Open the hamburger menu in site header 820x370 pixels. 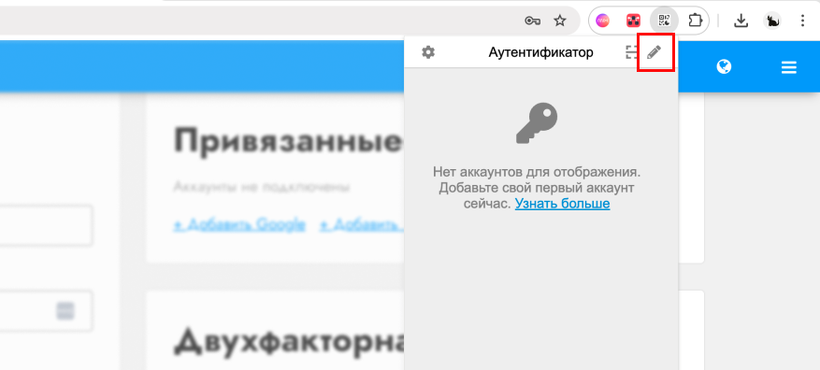coord(788,67)
